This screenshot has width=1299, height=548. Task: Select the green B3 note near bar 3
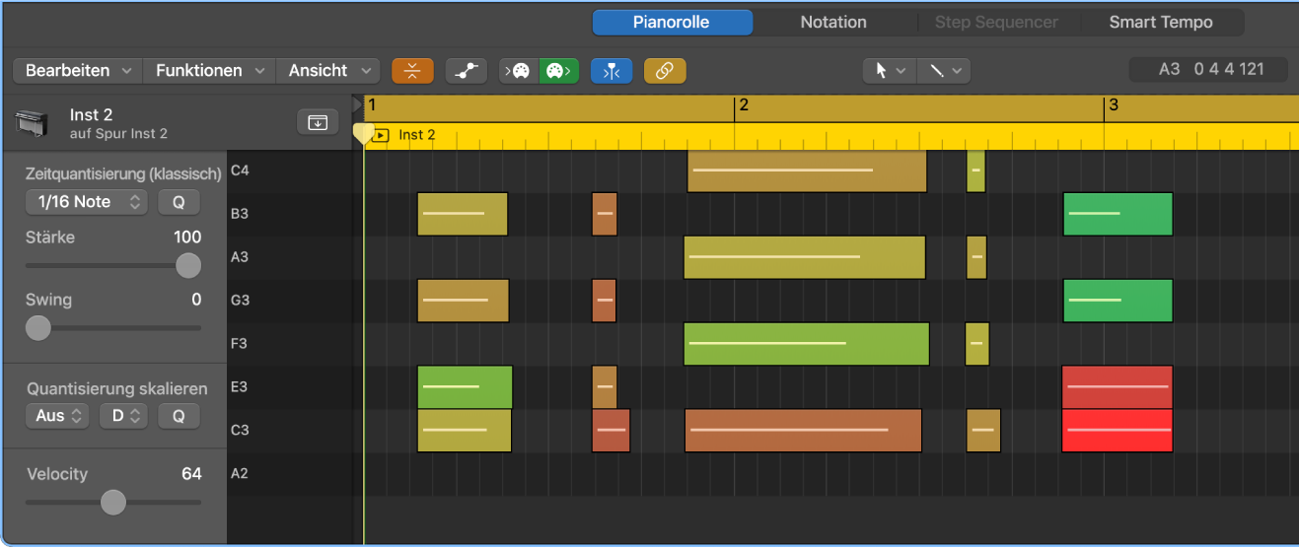click(1118, 214)
